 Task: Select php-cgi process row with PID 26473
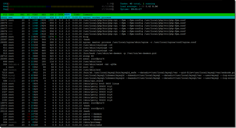pyautogui.click(x=117, y=23)
